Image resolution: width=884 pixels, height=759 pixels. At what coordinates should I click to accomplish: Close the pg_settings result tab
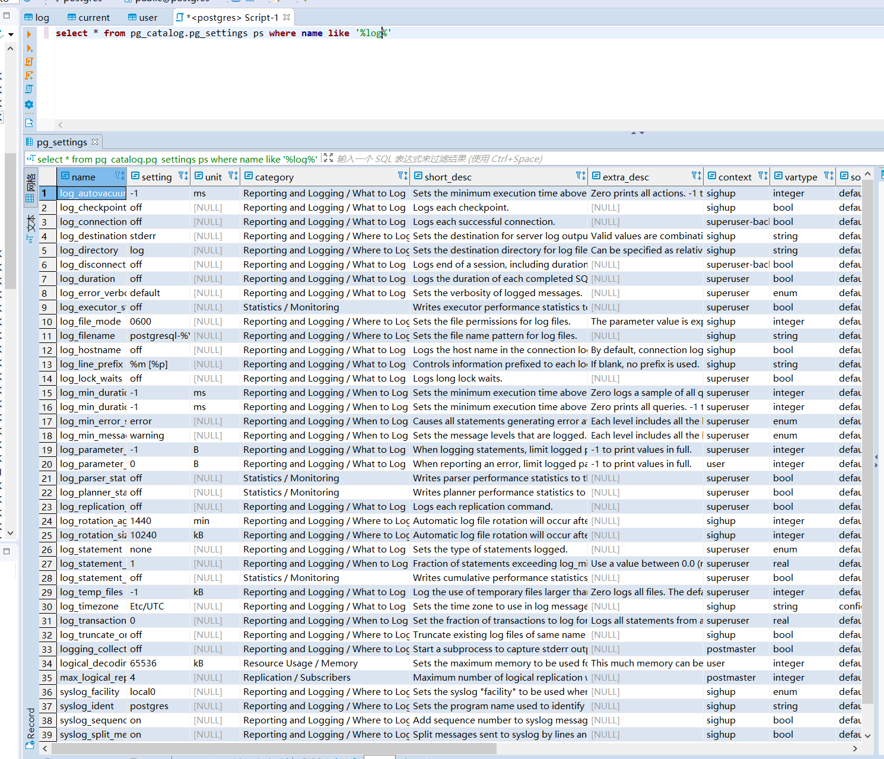pos(95,142)
